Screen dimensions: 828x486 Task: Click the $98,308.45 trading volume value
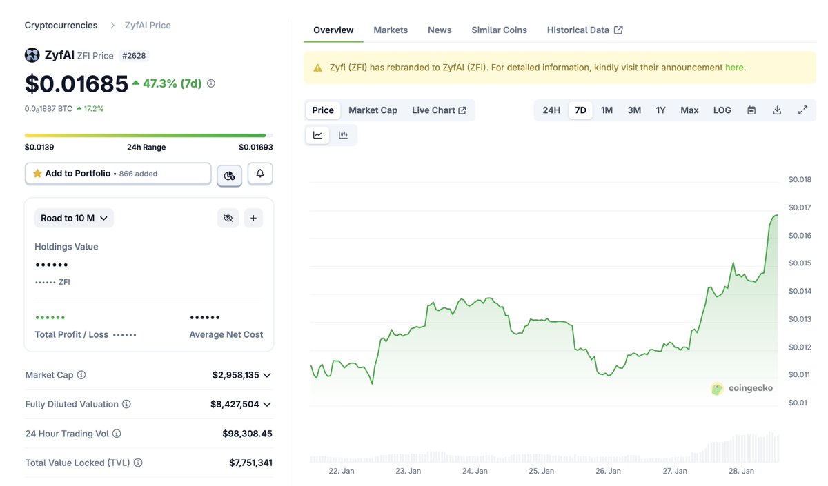pyautogui.click(x=247, y=434)
